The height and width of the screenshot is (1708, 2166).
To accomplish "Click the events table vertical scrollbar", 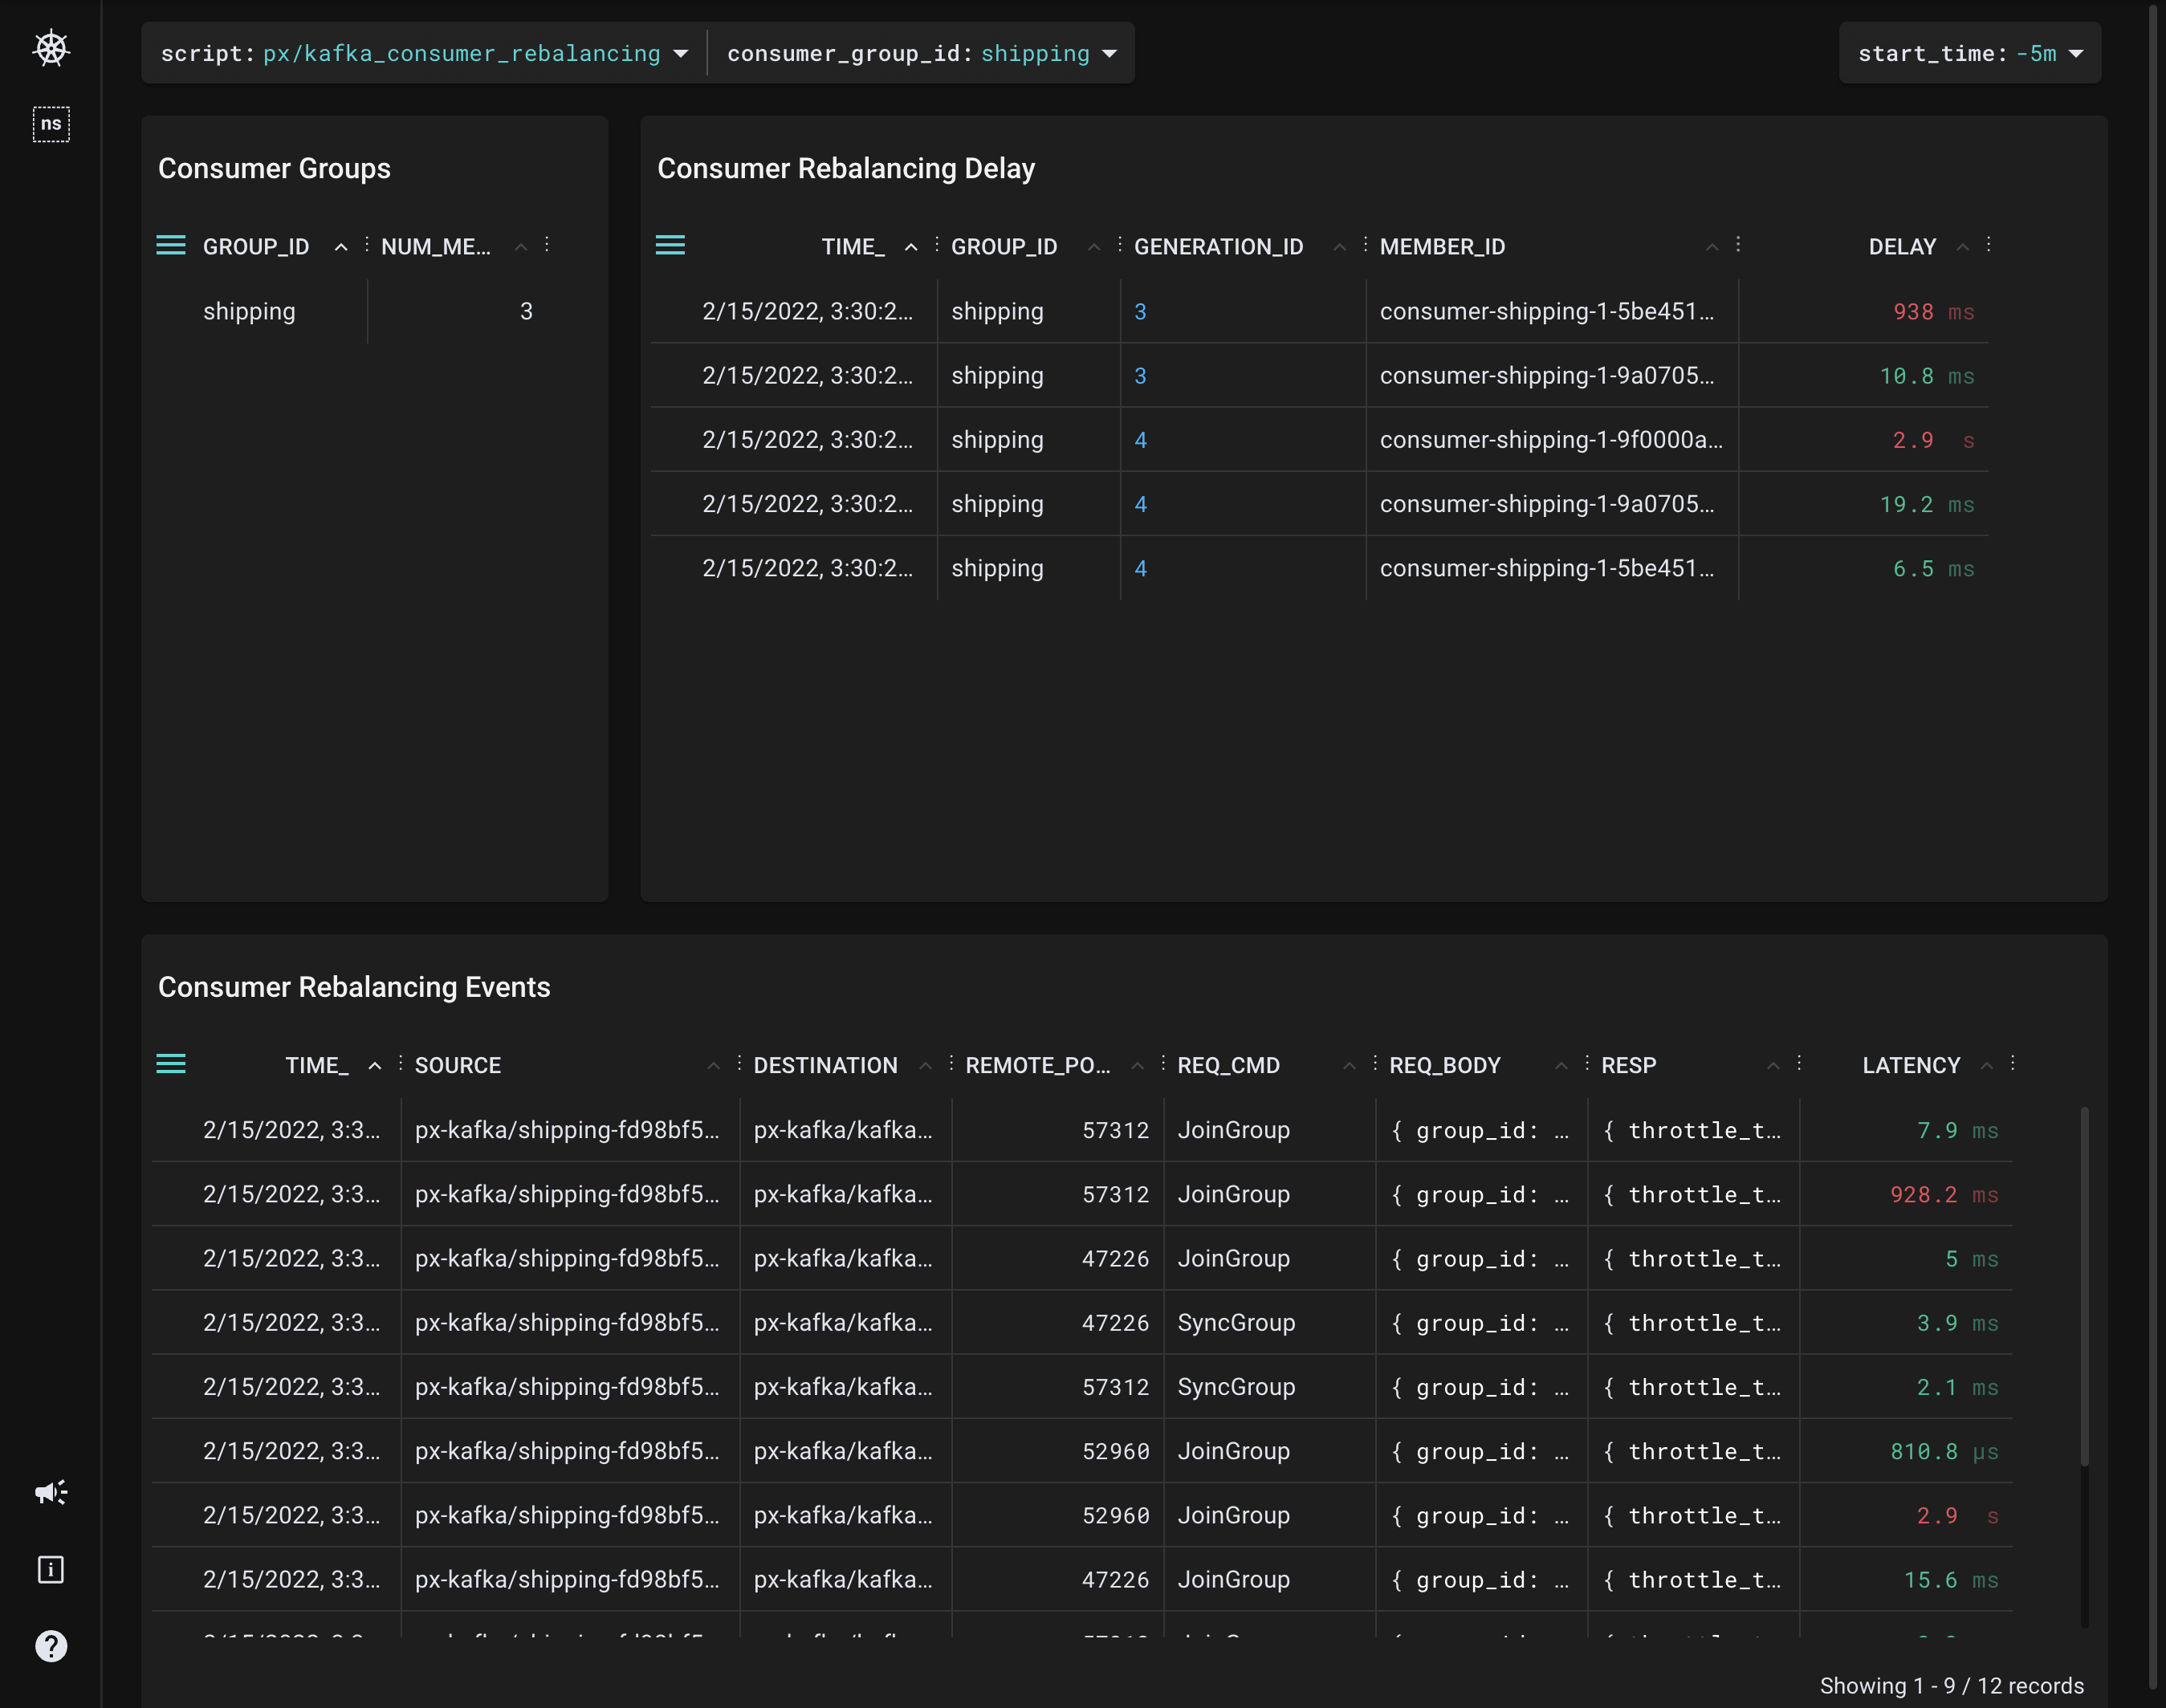I will coord(2084,1290).
